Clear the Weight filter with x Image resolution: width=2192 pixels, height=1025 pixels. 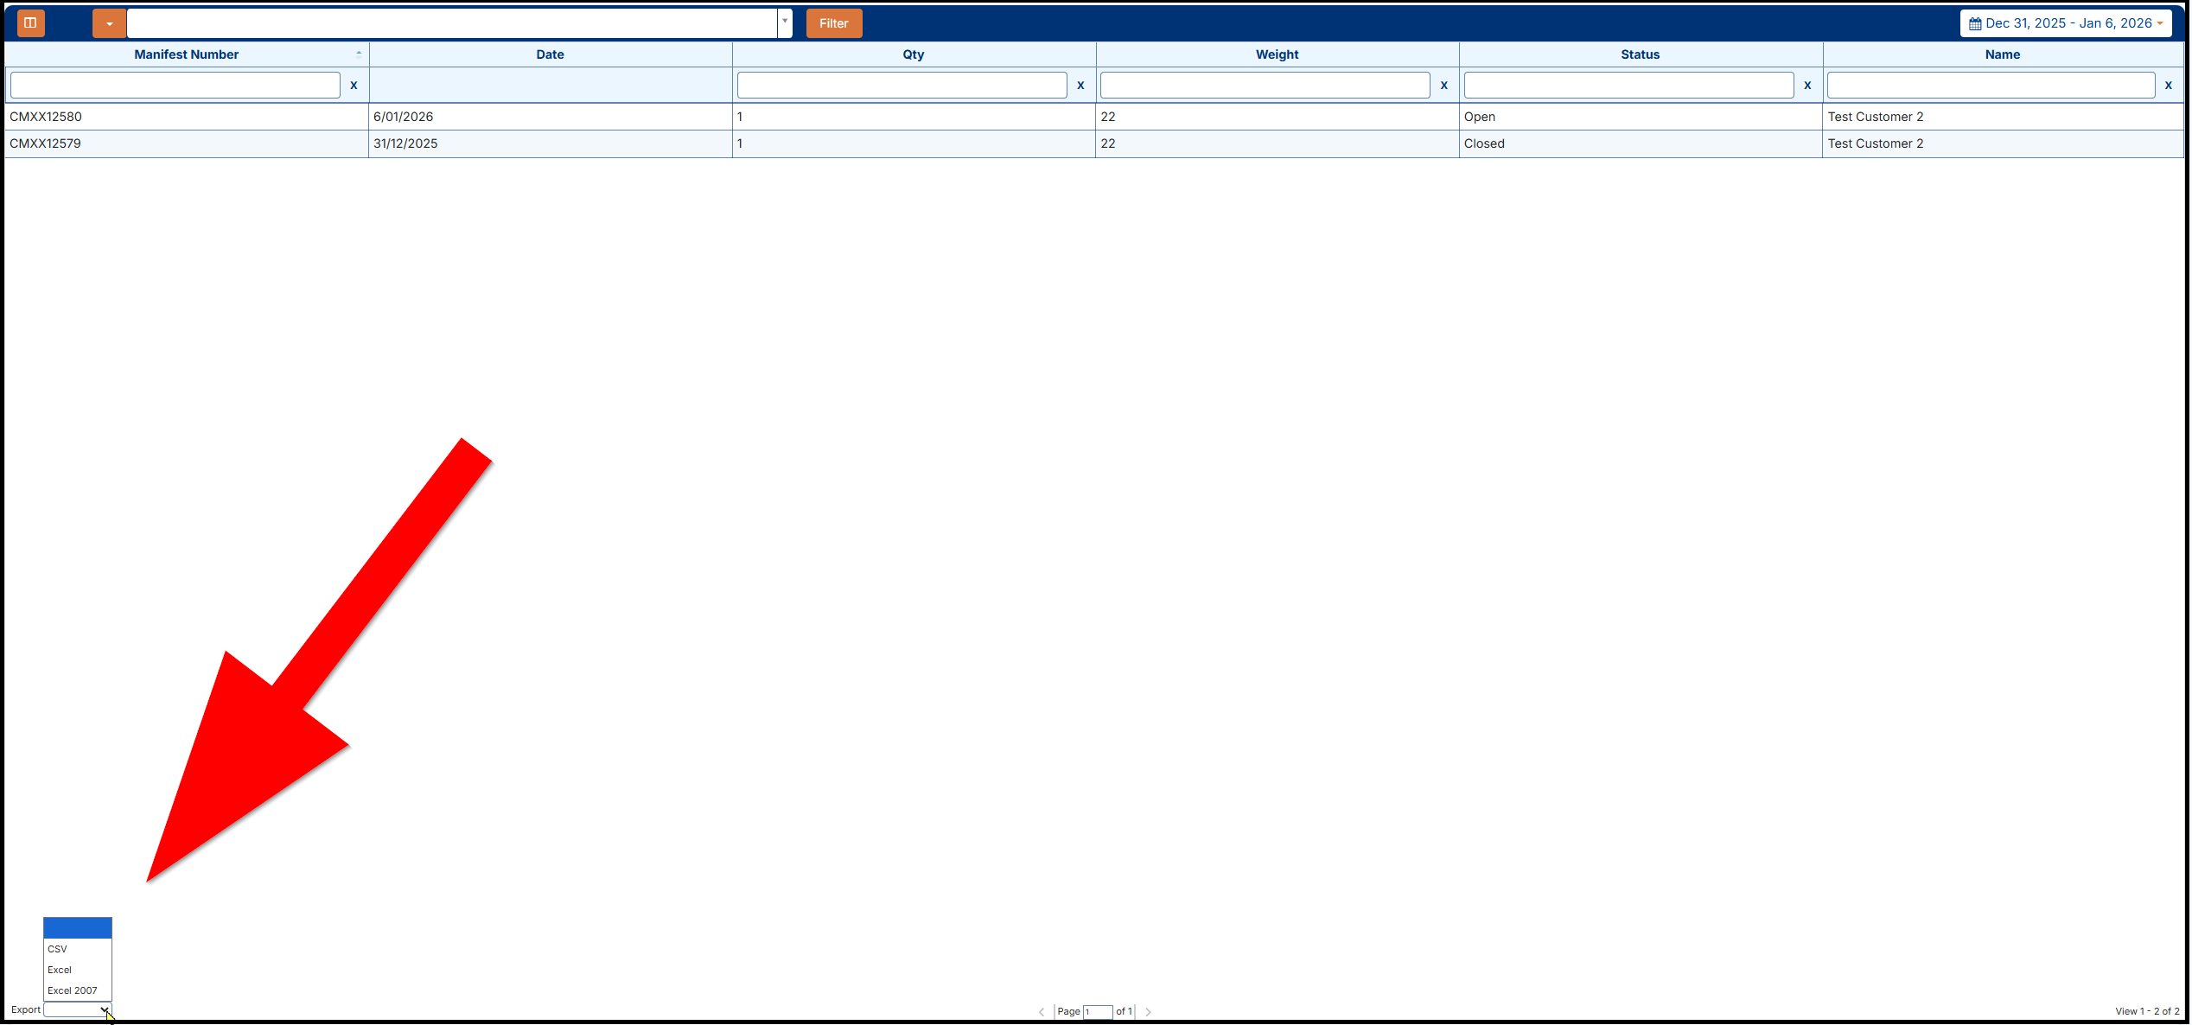(1443, 86)
